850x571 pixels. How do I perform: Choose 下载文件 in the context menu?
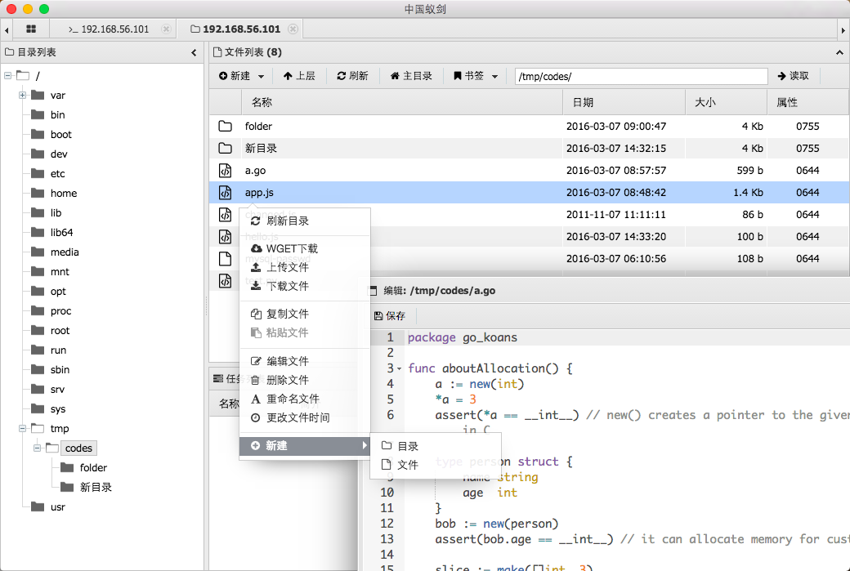(x=305, y=286)
